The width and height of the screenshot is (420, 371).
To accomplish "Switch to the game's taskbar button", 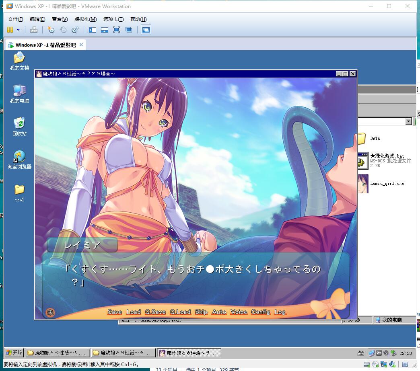I will coord(189,353).
